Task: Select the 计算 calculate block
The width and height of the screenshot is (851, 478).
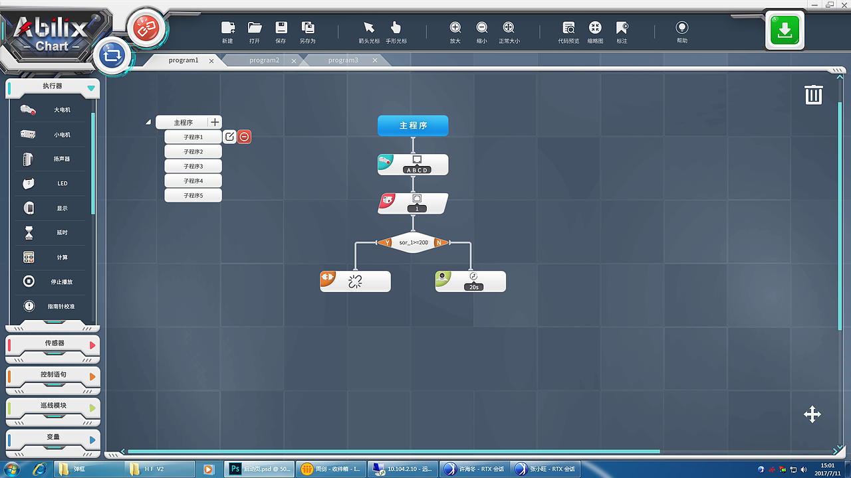Action: pyautogui.click(x=51, y=257)
